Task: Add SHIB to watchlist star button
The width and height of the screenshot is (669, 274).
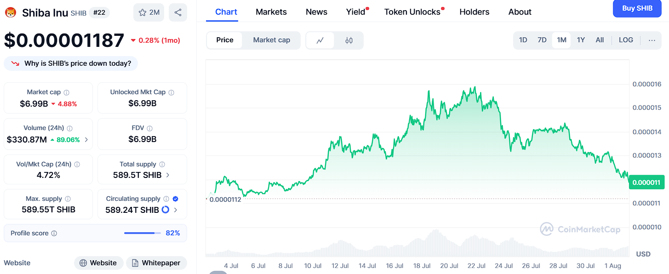Action: 149,12
